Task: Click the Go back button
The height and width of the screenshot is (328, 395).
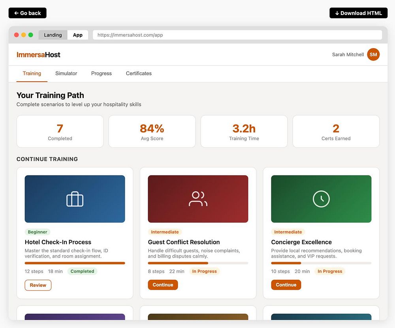Action: coord(28,13)
